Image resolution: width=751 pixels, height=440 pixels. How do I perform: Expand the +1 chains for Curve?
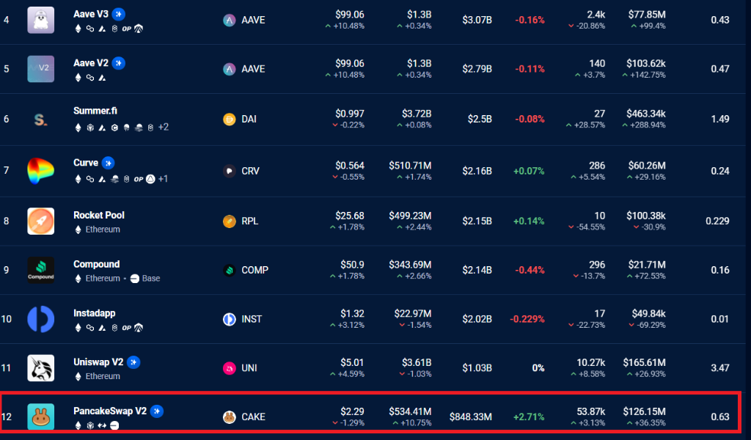(x=162, y=179)
